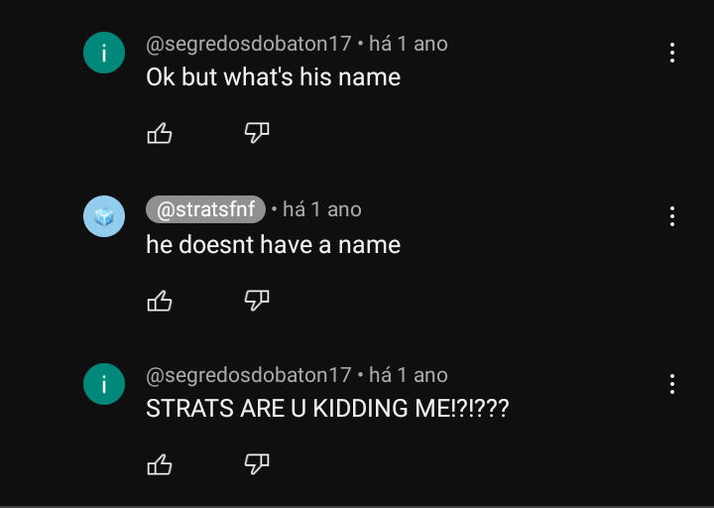Open the three-dot menu on stratsfnf's reply
The width and height of the screenshot is (714, 508).
click(672, 216)
